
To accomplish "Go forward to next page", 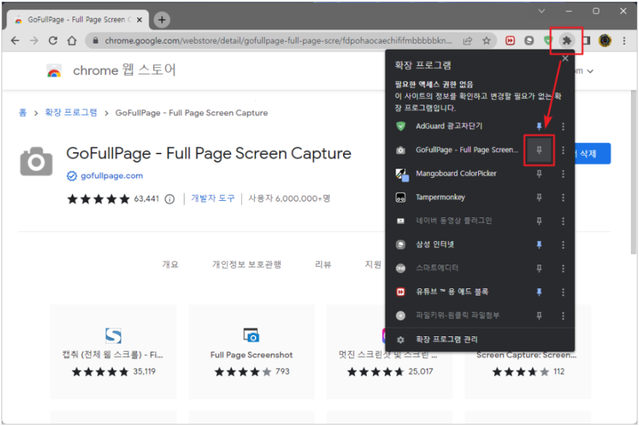I will coord(34,40).
